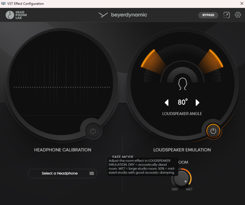The height and width of the screenshot is (205, 245).
Task: Click the hamburger menu icon in headphone selector
Action: (92, 173)
